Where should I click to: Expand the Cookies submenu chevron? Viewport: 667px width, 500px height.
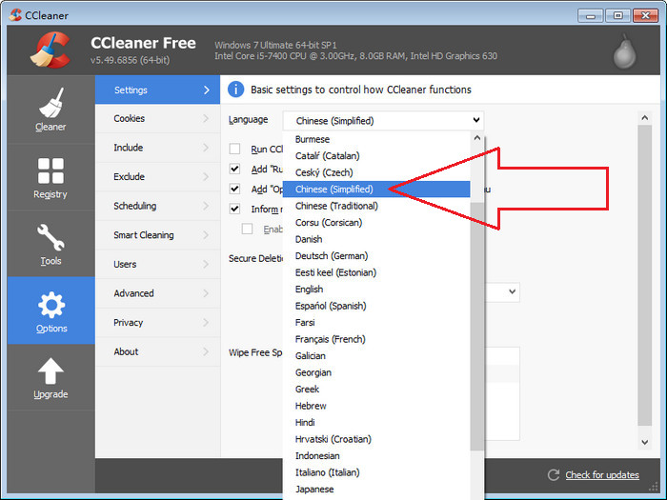206,118
